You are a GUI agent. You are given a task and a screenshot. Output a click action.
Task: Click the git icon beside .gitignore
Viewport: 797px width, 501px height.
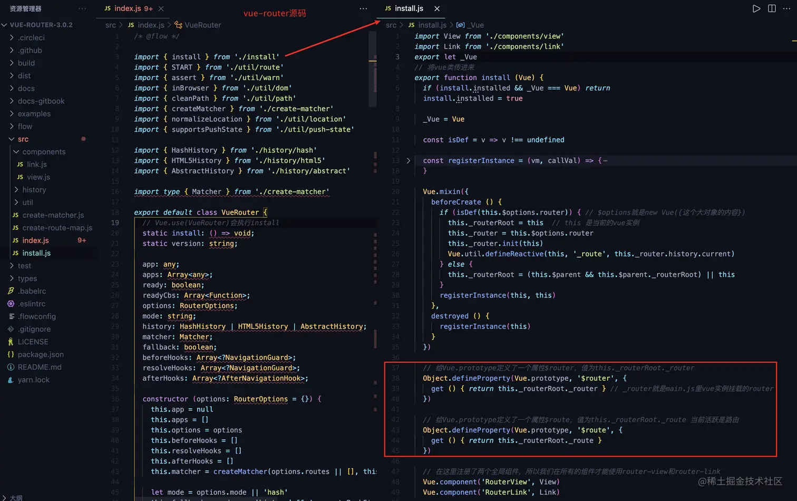pos(11,329)
